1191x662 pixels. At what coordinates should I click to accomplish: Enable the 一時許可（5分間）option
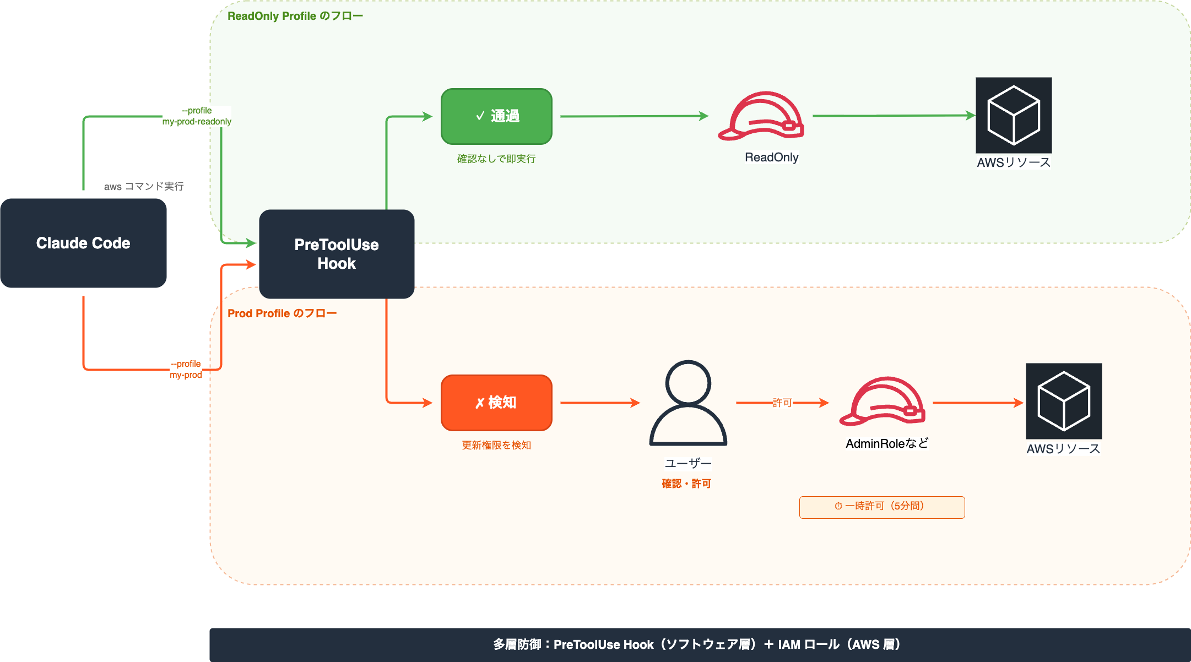click(x=881, y=507)
